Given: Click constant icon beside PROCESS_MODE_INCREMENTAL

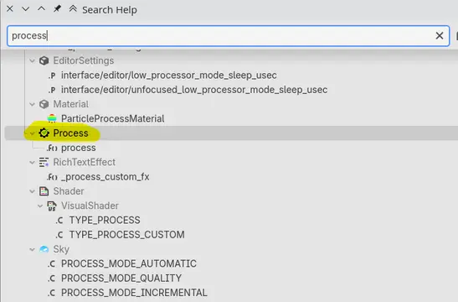Looking at the screenshot, I should coord(52,293).
